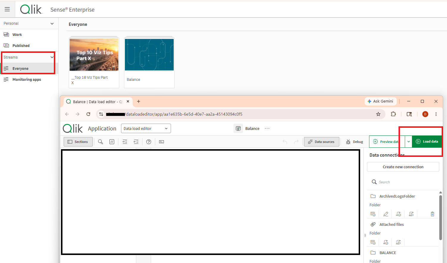The image size is (447, 263).
Task: Undo the last script edit
Action: (285, 142)
